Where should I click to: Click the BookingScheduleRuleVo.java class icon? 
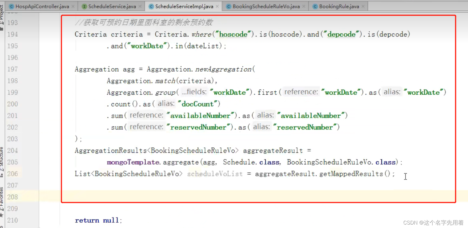[229, 6]
